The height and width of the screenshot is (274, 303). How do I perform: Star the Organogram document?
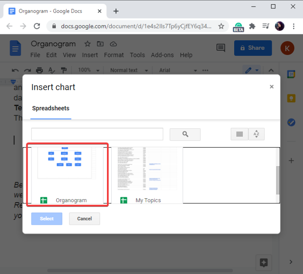coord(87,44)
